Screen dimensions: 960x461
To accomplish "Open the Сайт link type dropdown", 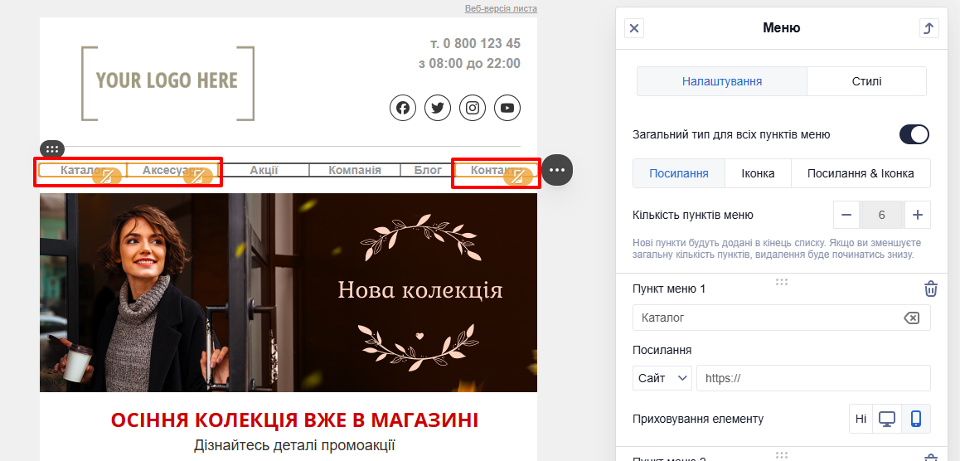I will pos(662,378).
